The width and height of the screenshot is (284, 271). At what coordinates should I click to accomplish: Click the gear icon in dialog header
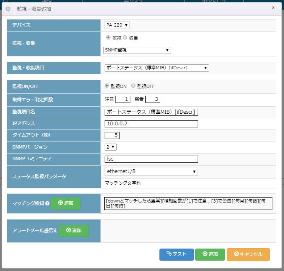pyautogui.click(x=8, y=9)
